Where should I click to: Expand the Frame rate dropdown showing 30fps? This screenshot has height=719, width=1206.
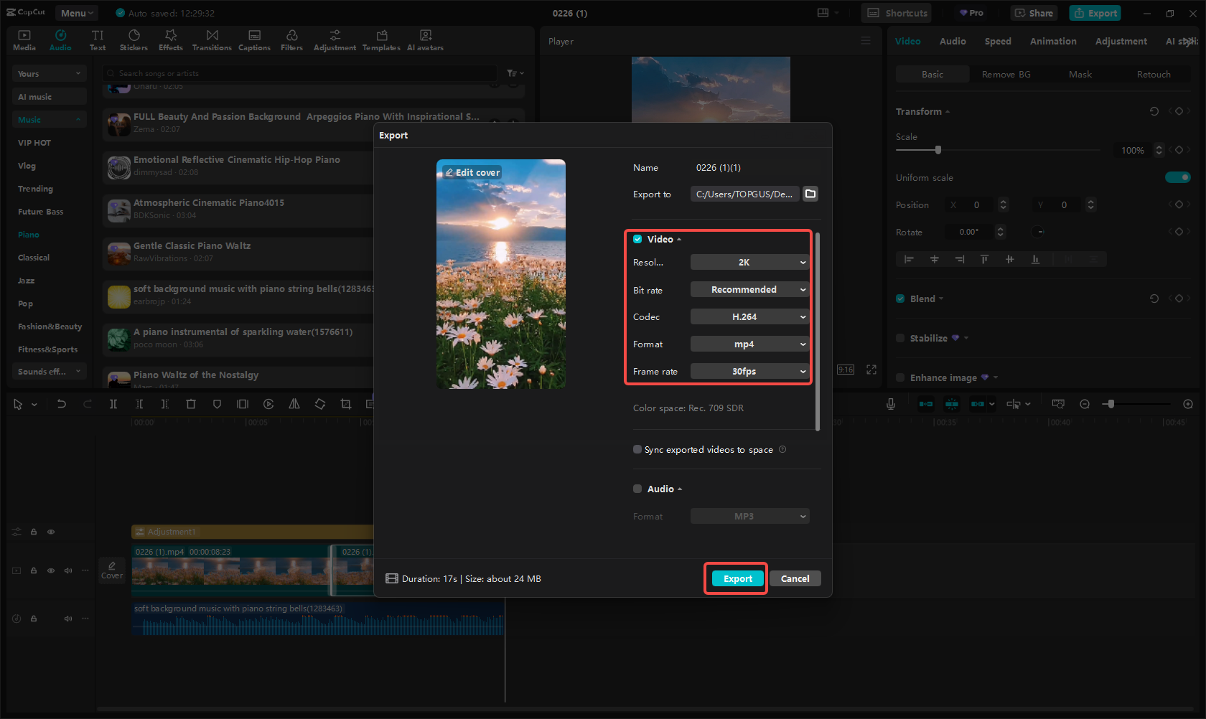click(x=749, y=372)
